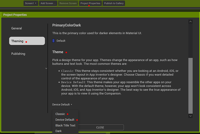Select the Theming tab
200x134 pixels.
[27, 41]
